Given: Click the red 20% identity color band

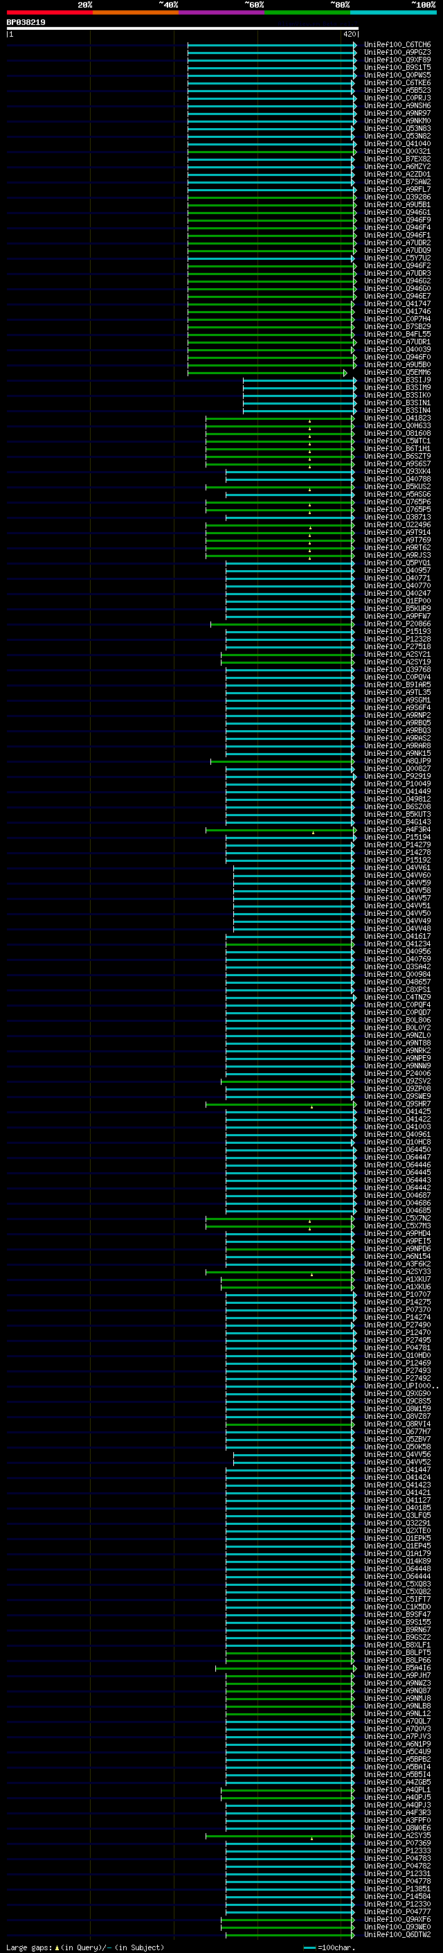Looking at the screenshot, I should pos(49,12).
